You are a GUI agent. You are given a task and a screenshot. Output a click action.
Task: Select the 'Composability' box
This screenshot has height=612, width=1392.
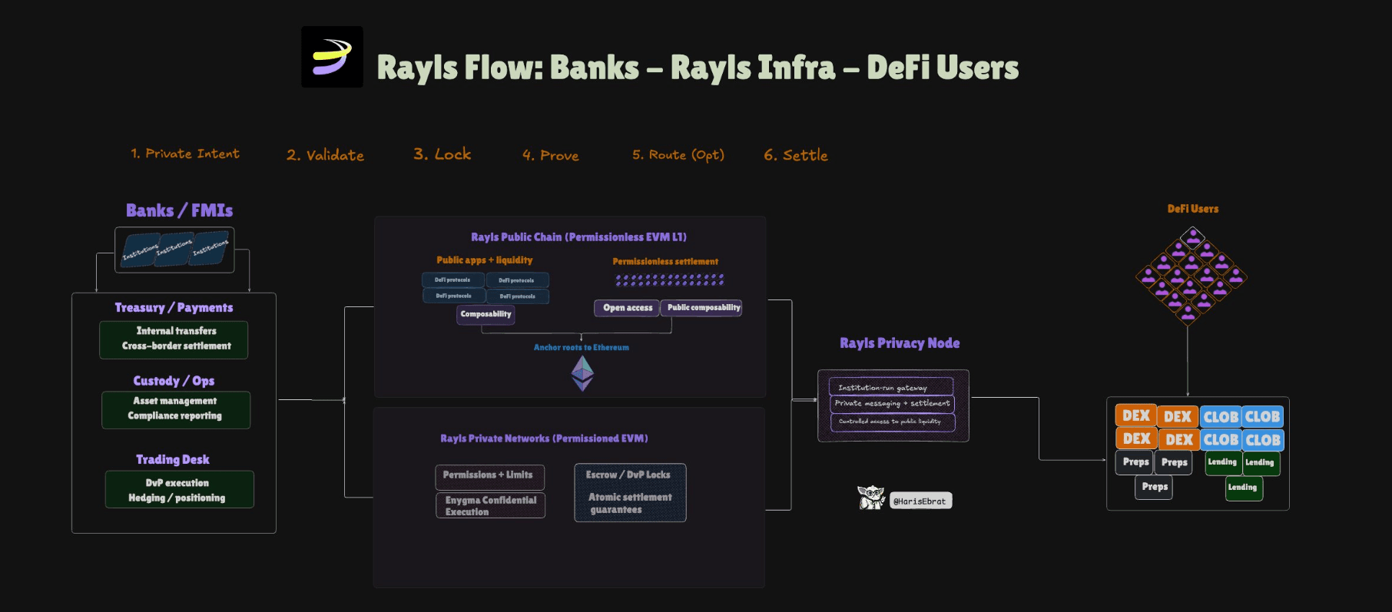click(x=486, y=314)
